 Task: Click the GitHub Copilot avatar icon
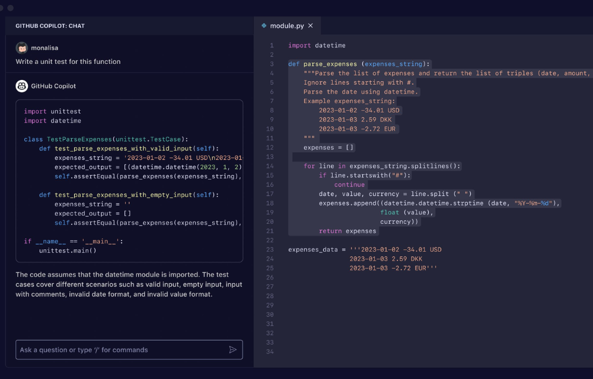point(21,86)
